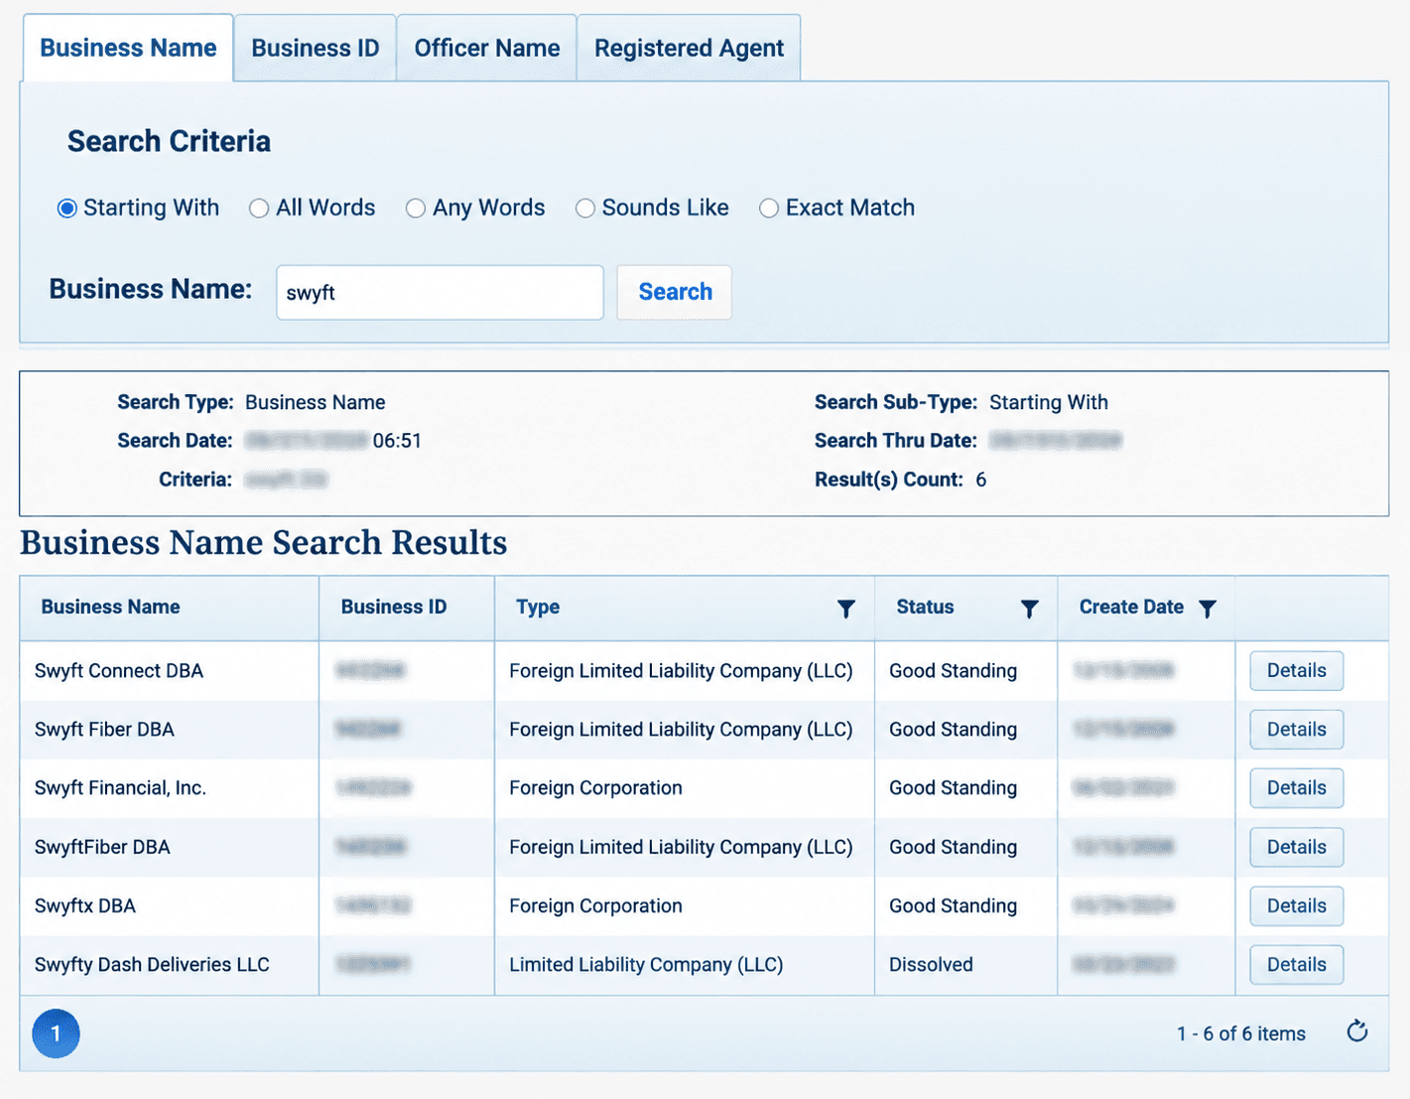Open Details for Swyftx DBA
The height and width of the screenshot is (1099, 1410).
(x=1296, y=905)
